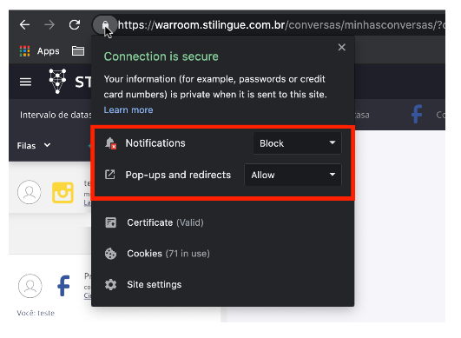Click the browser forward arrow

(49, 25)
